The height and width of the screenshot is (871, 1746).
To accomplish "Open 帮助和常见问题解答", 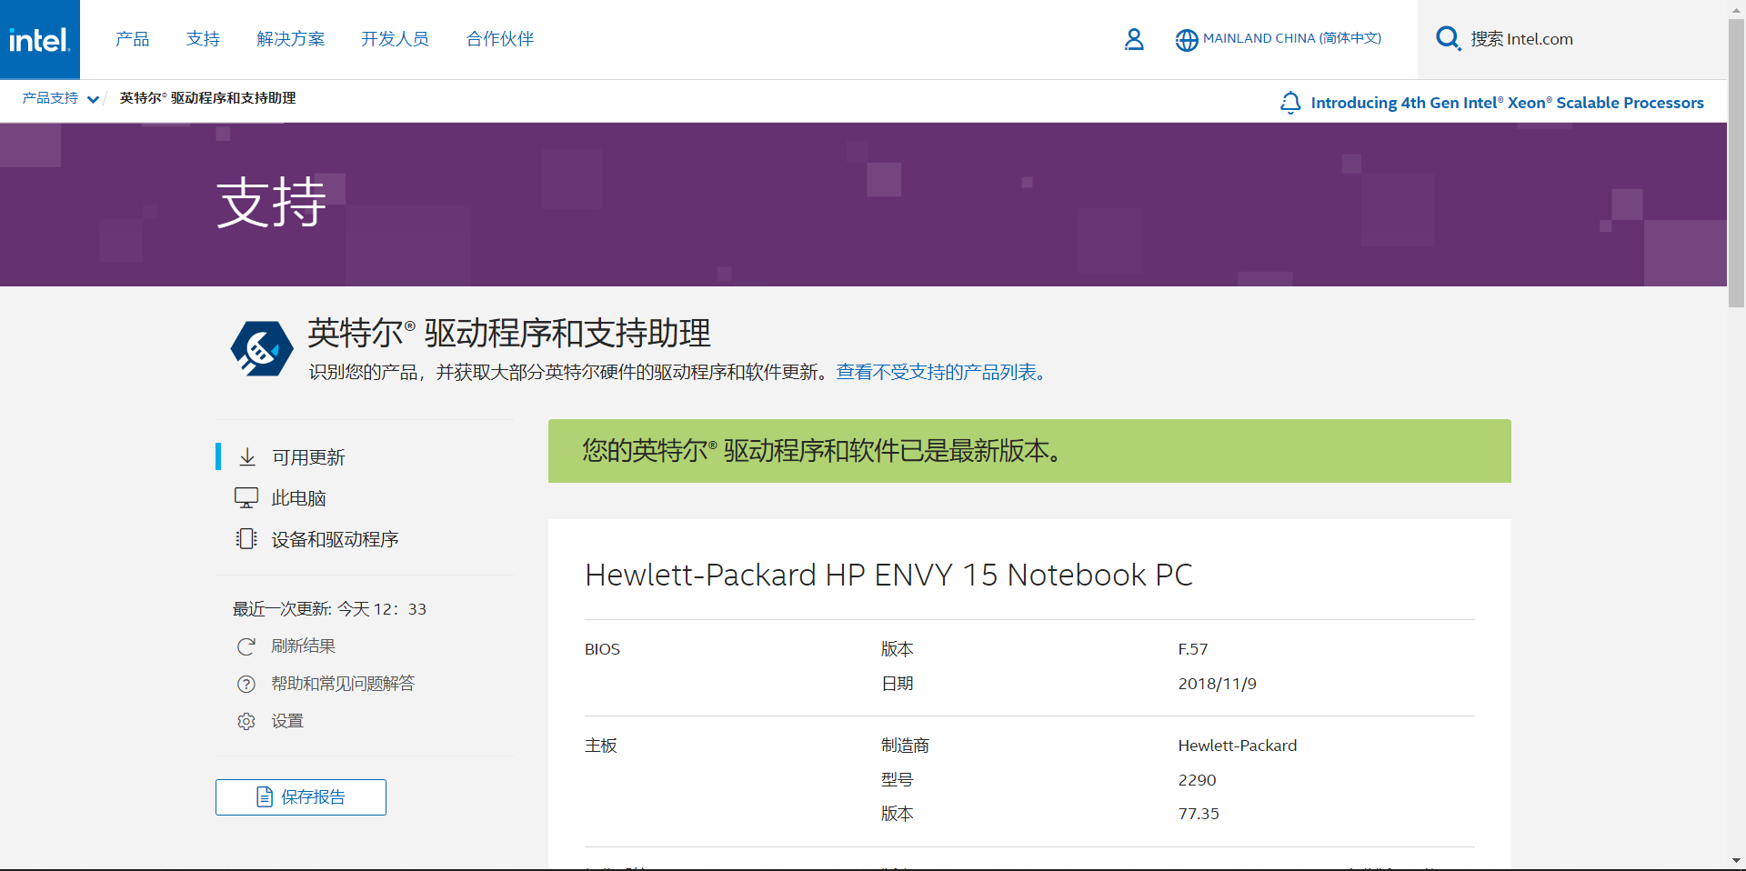I will [x=343, y=683].
